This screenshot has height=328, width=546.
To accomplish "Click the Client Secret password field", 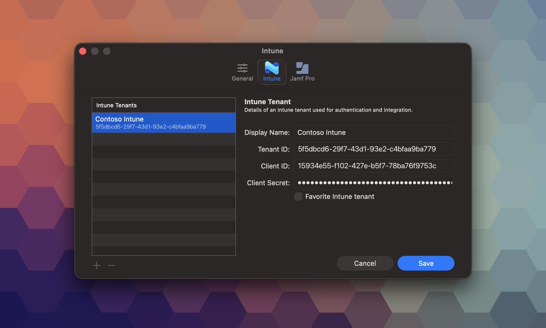I will 374,183.
